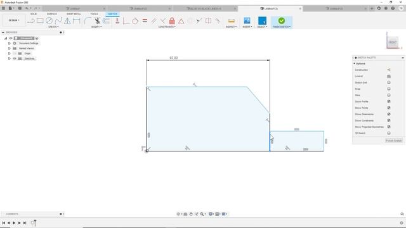
Task: Apply the Equal constraint
Action: click(145, 21)
